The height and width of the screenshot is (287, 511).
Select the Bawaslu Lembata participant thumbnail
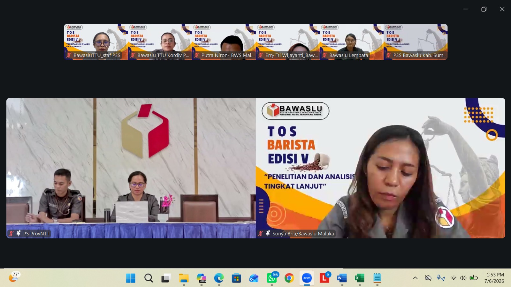pos(352,42)
